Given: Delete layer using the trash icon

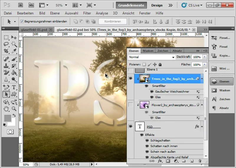Looking at the screenshot, I should pyautogui.click(x=200, y=161).
